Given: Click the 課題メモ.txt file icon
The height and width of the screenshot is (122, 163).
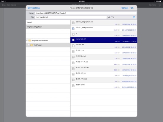Looking at the screenshot, I should click(73, 85).
